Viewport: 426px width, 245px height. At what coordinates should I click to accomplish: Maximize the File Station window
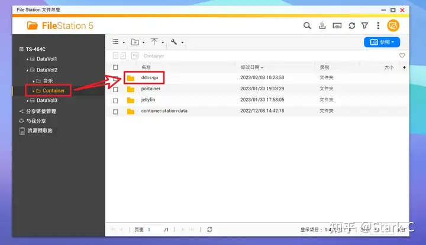click(x=393, y=10)
